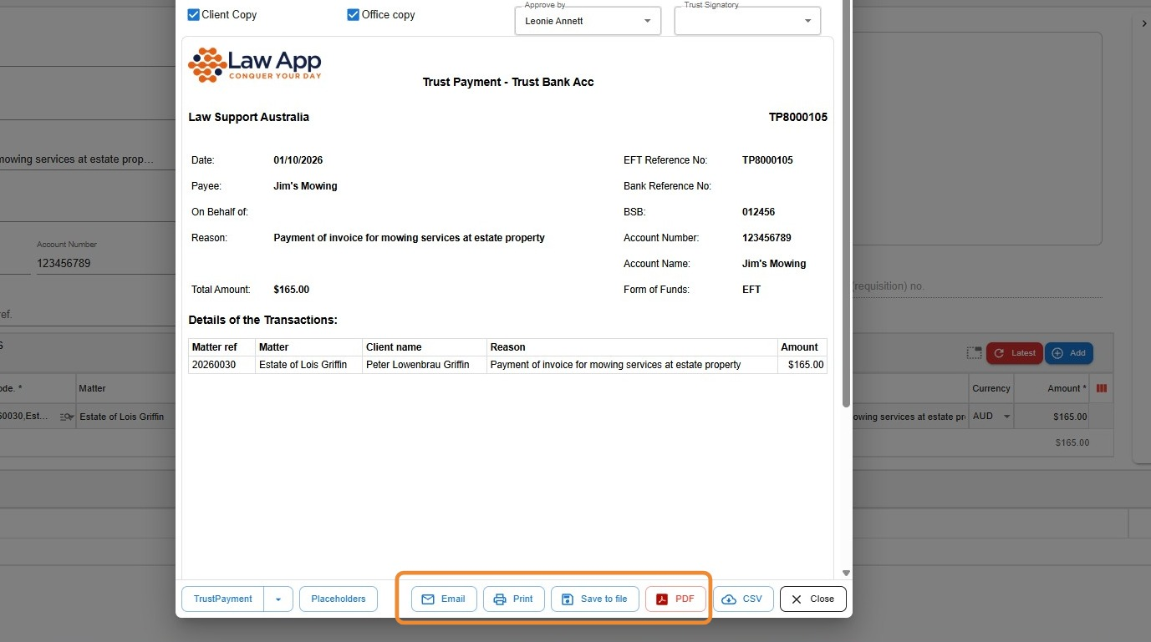Click the TP8000105 heading number
1151x642 pixels.
[x=798, y=118]
